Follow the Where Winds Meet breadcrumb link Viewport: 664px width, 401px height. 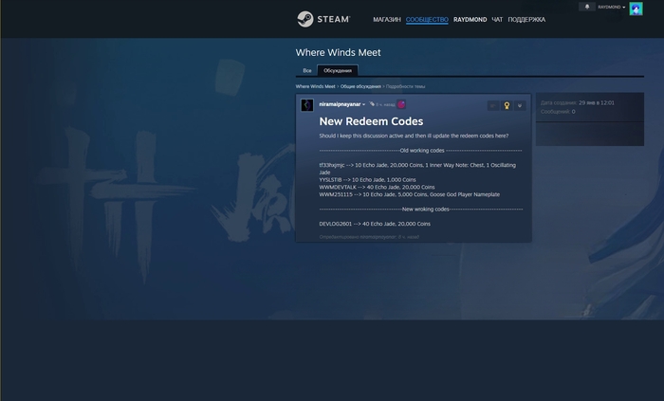click(x=315, y=86)
